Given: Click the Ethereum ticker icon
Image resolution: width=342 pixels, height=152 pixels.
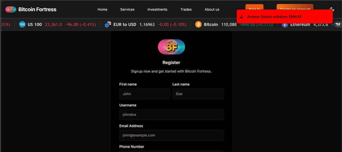Looking at the screenshot, I should coord(285,25).
